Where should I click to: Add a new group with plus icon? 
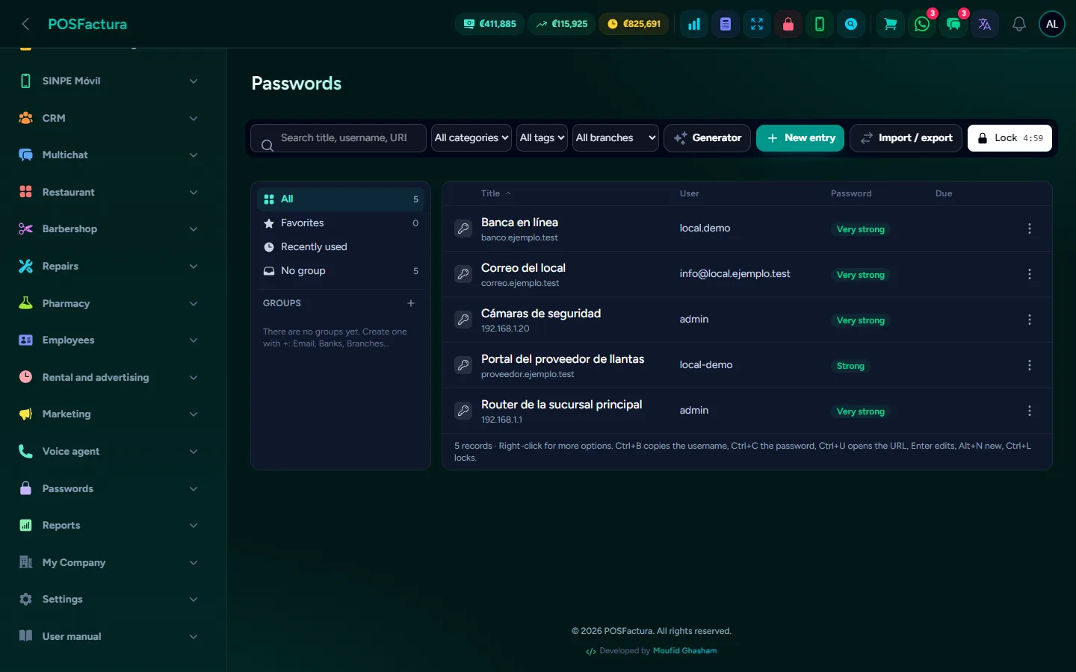coord(411,303)
